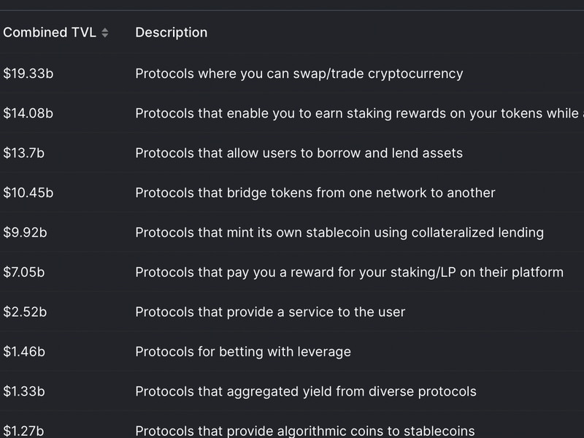Select the $14.08b TVL cell
The image size is (584, 438).
pyautogui.click(x=28, y=113)
